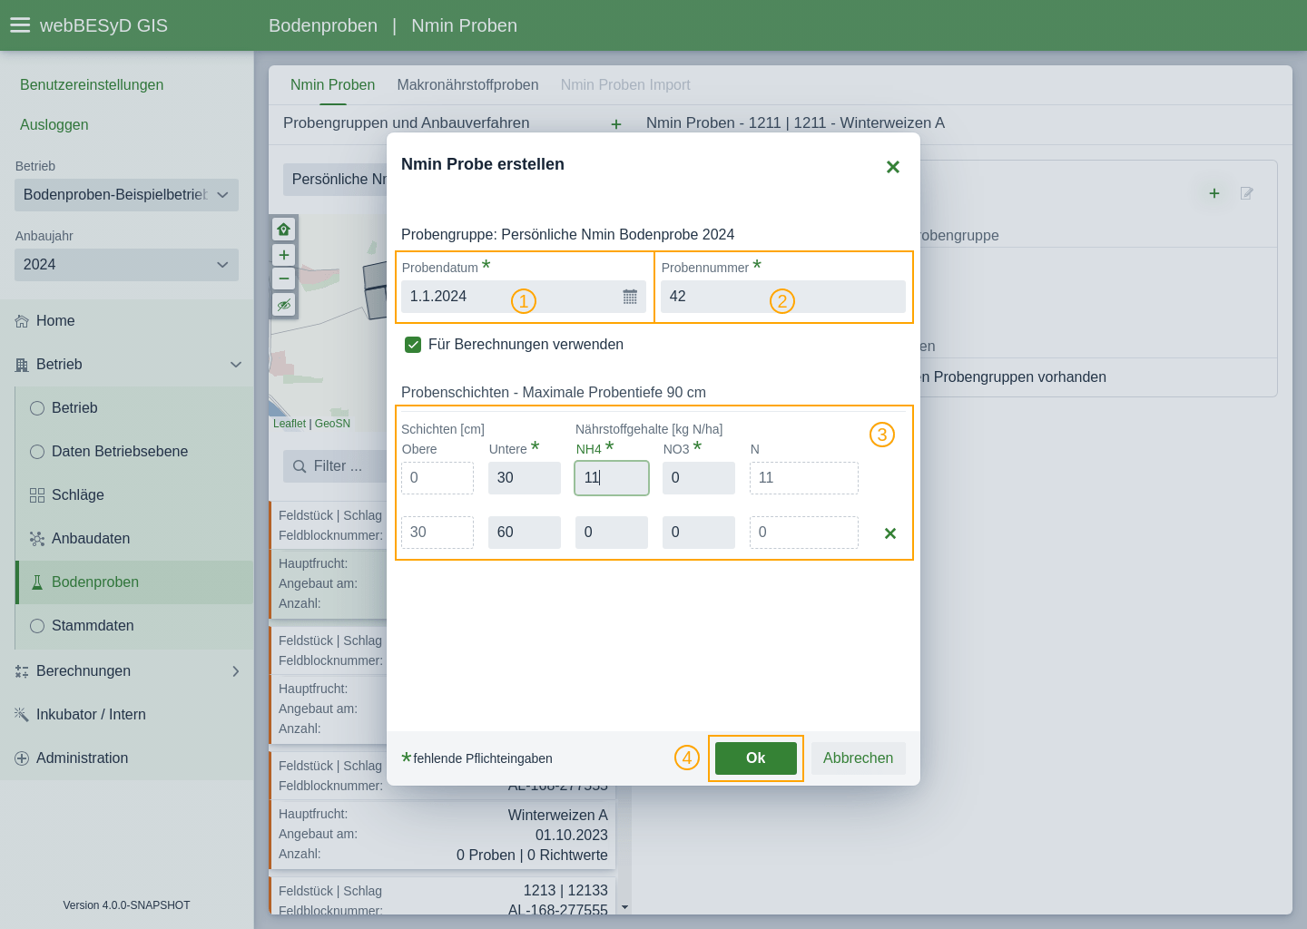Focus the NO3 field in second row

699,533
